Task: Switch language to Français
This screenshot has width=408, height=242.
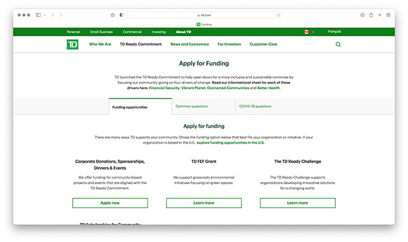Action: point(335,31)
